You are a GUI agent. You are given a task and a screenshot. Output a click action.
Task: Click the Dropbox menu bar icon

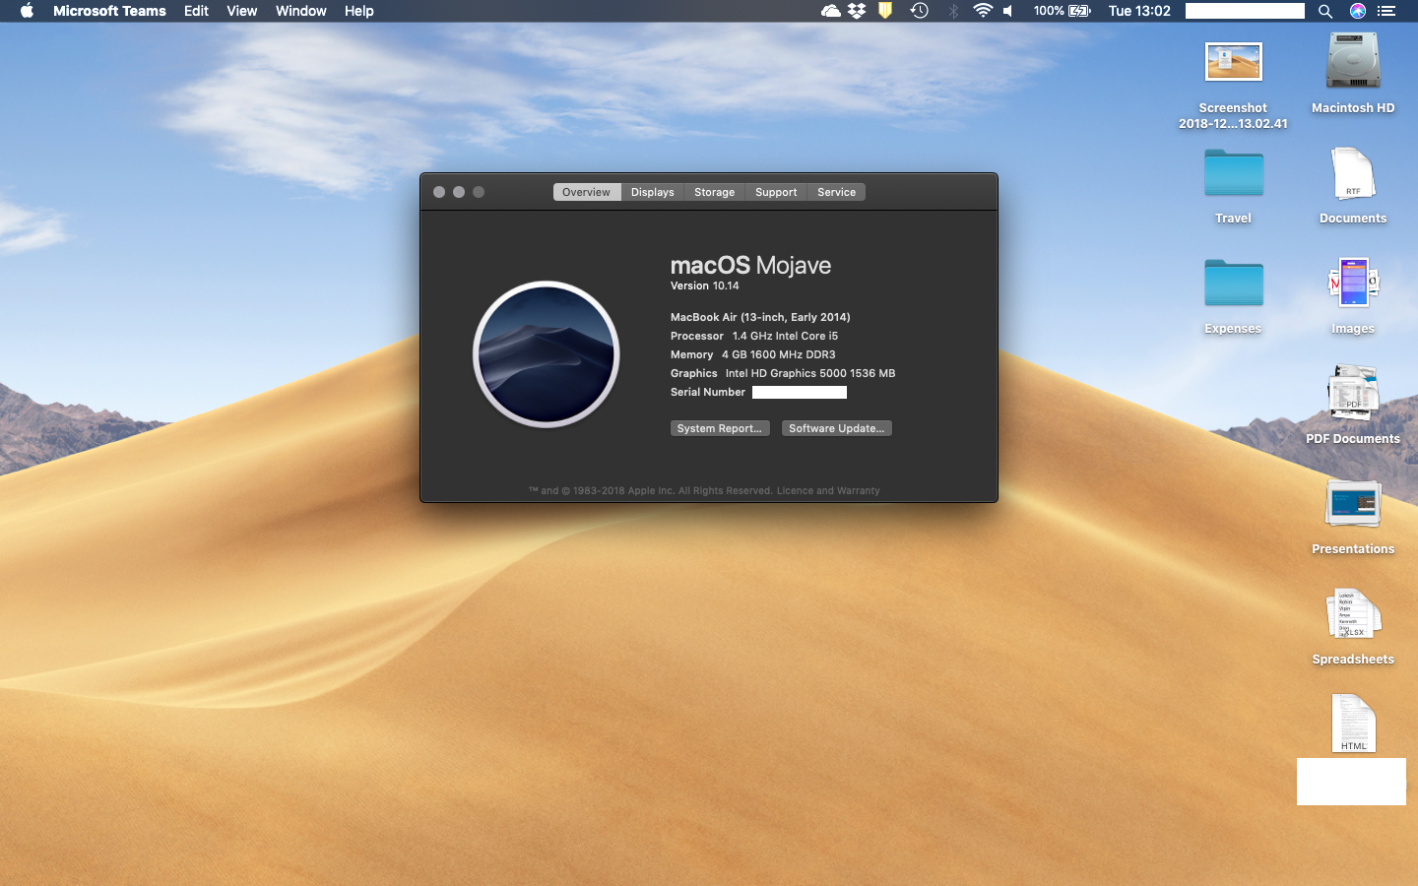point(857,11)
